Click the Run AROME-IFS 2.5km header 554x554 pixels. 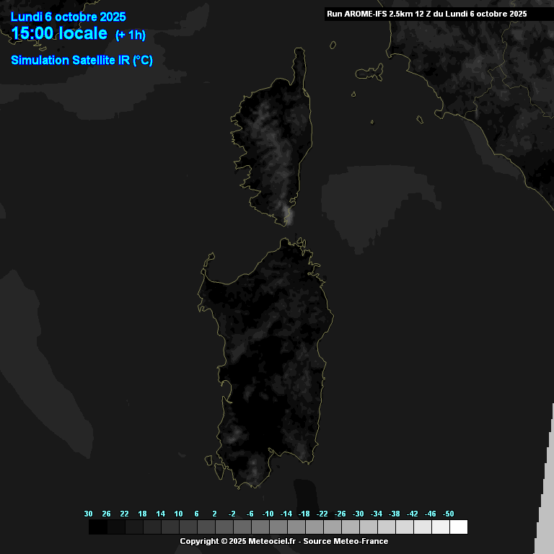[426, 14]
